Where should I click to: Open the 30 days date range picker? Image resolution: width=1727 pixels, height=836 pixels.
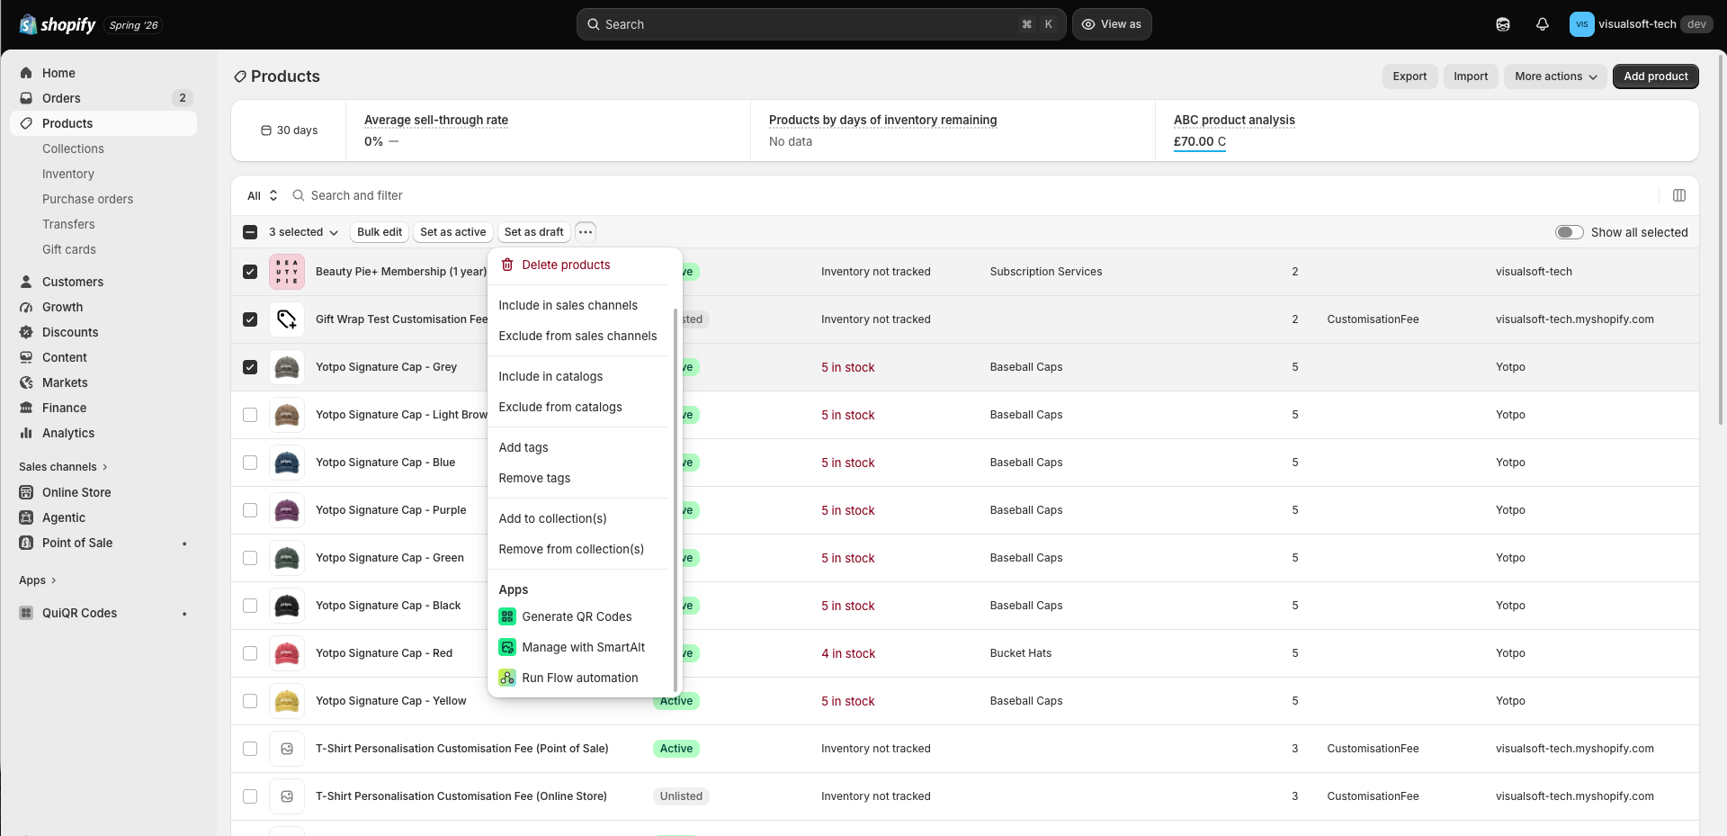click(x=290, y=130)
